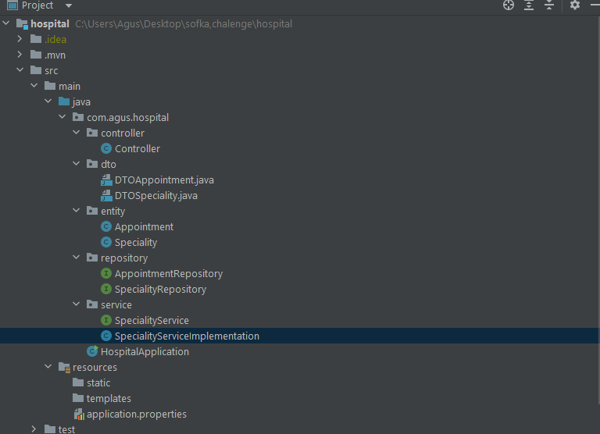Select DTOAppointment.java in the tree
This screenshot has height=434, width=600.
pyautogui.click(x=164, y=180)
